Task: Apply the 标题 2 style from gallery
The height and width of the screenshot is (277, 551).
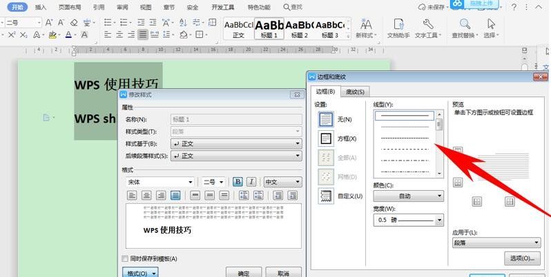Action: pyautogui.click(x=300, y=28)
